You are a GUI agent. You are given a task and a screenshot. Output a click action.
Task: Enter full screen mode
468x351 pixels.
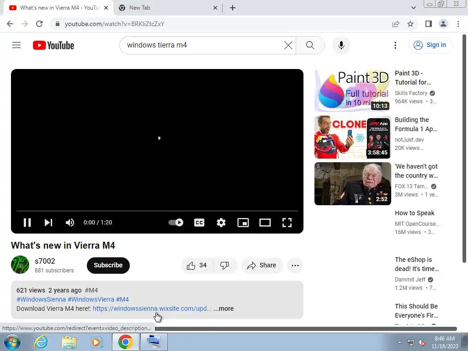[x=287, y=223]
